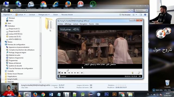Open the Favoris menu in the player
The height and width of the screenshot is (97, 174).
pos(91,24)
